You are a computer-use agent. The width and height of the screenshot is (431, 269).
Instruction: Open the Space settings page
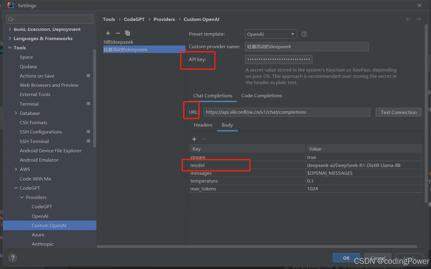click(26, 57)
